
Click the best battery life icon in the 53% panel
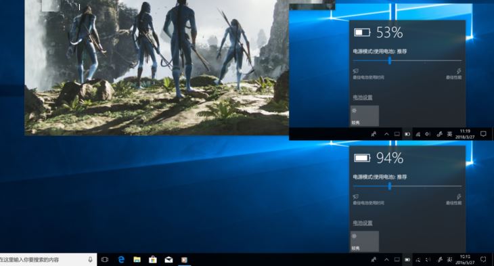click(356, 71)
